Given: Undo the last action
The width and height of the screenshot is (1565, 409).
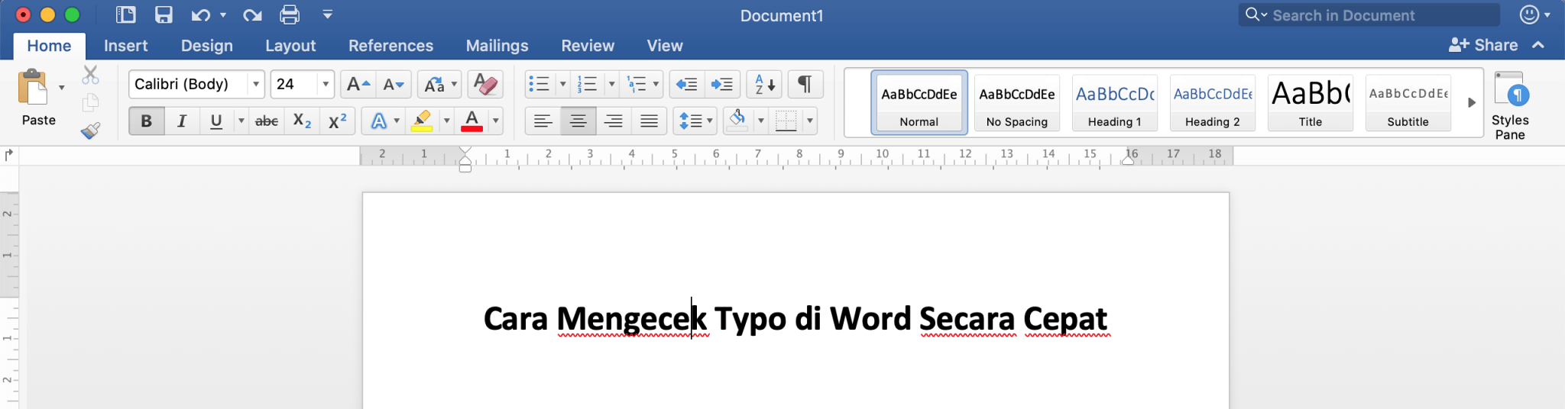Looking at the screenshot, I should coord(201,14).
